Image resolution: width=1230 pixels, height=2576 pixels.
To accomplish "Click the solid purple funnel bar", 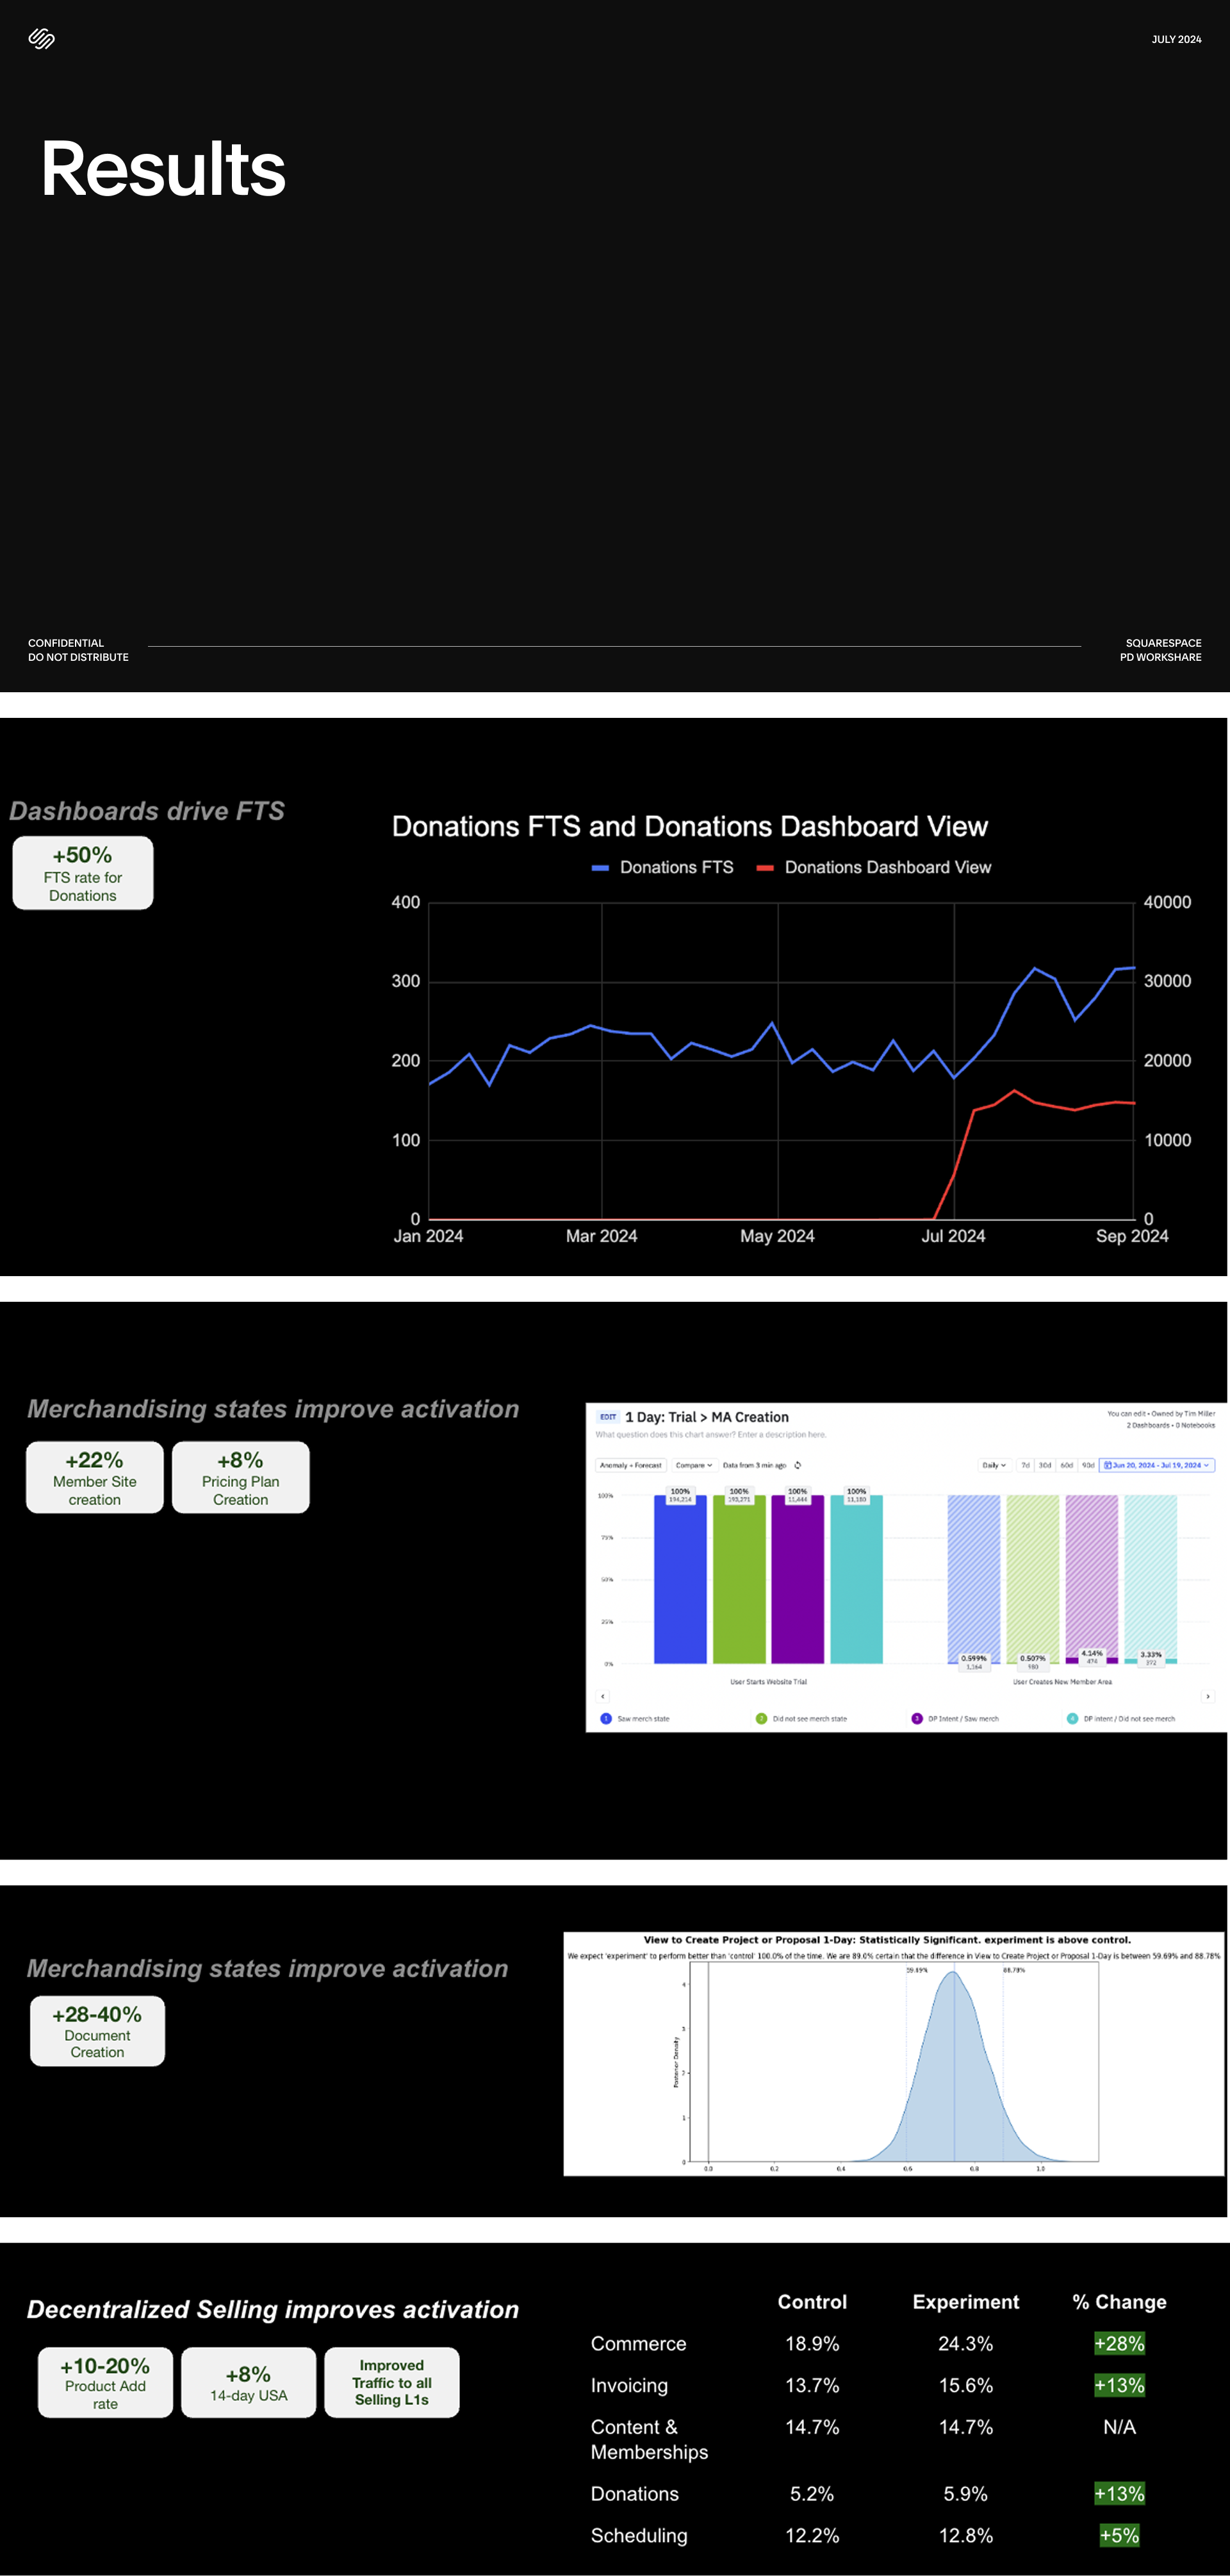I will [x=798, y=1580].
